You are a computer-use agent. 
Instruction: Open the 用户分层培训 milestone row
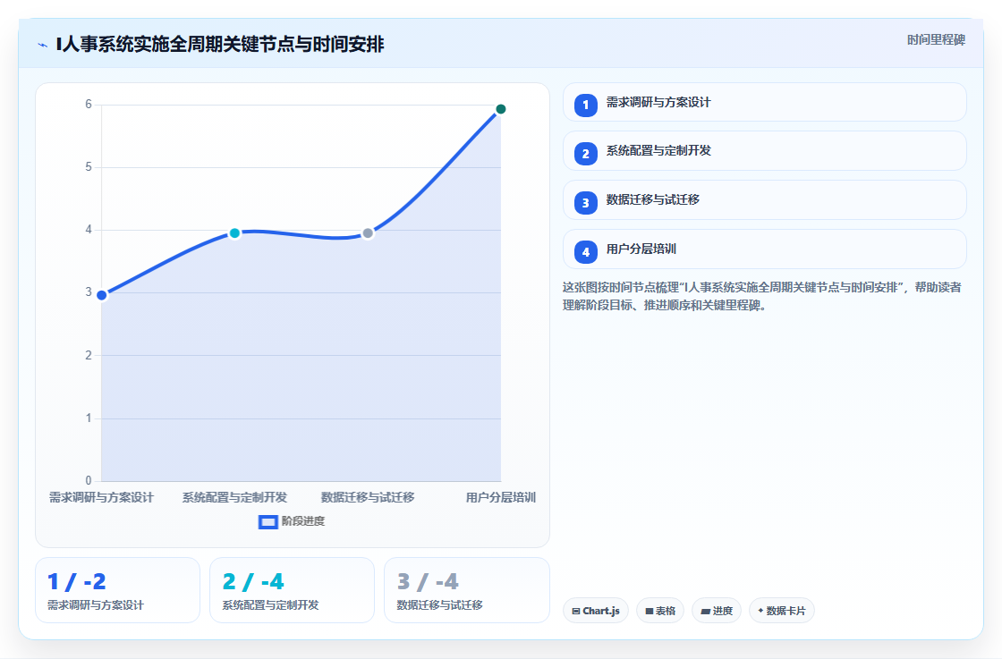(764, 249)
